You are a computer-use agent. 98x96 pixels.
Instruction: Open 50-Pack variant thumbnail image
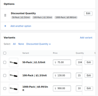coord(13,62)
